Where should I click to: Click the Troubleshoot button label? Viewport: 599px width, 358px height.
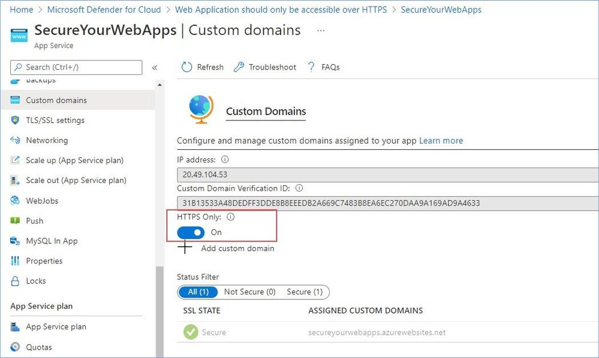click(272, 67)
